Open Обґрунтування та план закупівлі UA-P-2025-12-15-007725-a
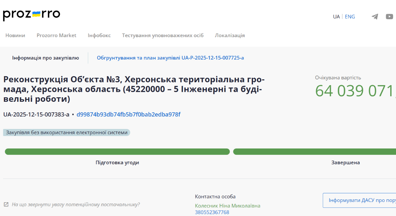This screenshot has height=216, width=396. [170, 58]
